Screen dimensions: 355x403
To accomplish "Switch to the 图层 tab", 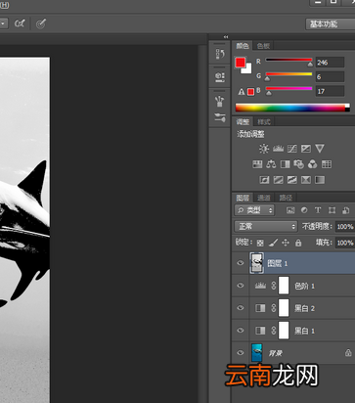I will click(243, 198).
